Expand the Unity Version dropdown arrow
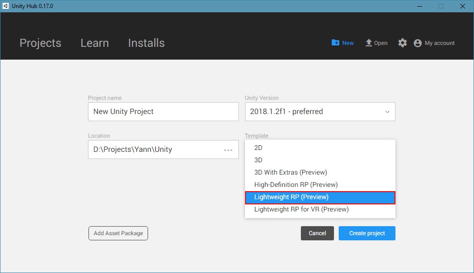 click(387, 112)
